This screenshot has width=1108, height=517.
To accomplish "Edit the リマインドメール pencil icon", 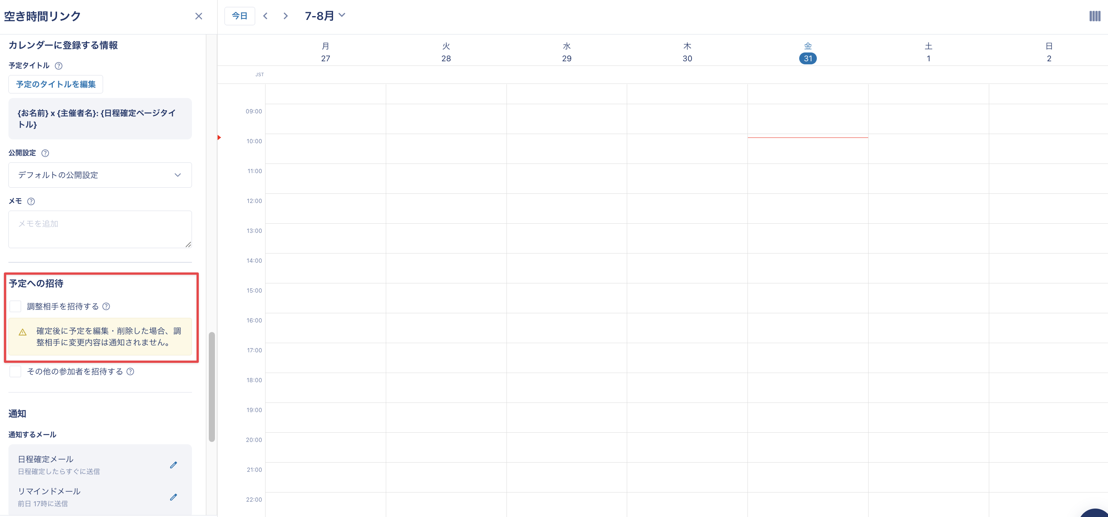I will click(173, 497).
